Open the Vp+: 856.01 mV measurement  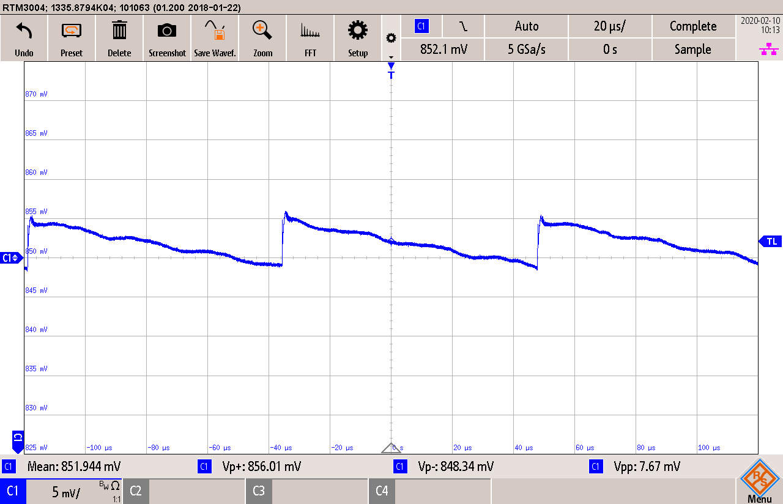click(262, 467)
